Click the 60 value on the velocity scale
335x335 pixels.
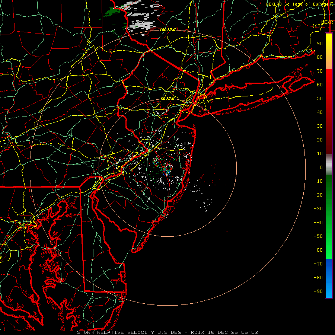pyautogui.click(x=320, y=85)
